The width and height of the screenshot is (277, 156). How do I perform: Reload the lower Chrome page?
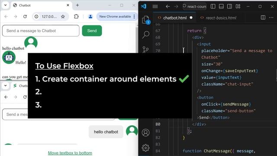tap(25, 97)
